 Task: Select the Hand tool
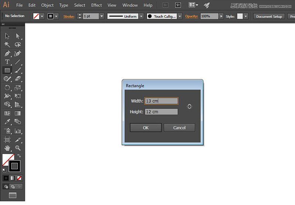click(7, 148)
